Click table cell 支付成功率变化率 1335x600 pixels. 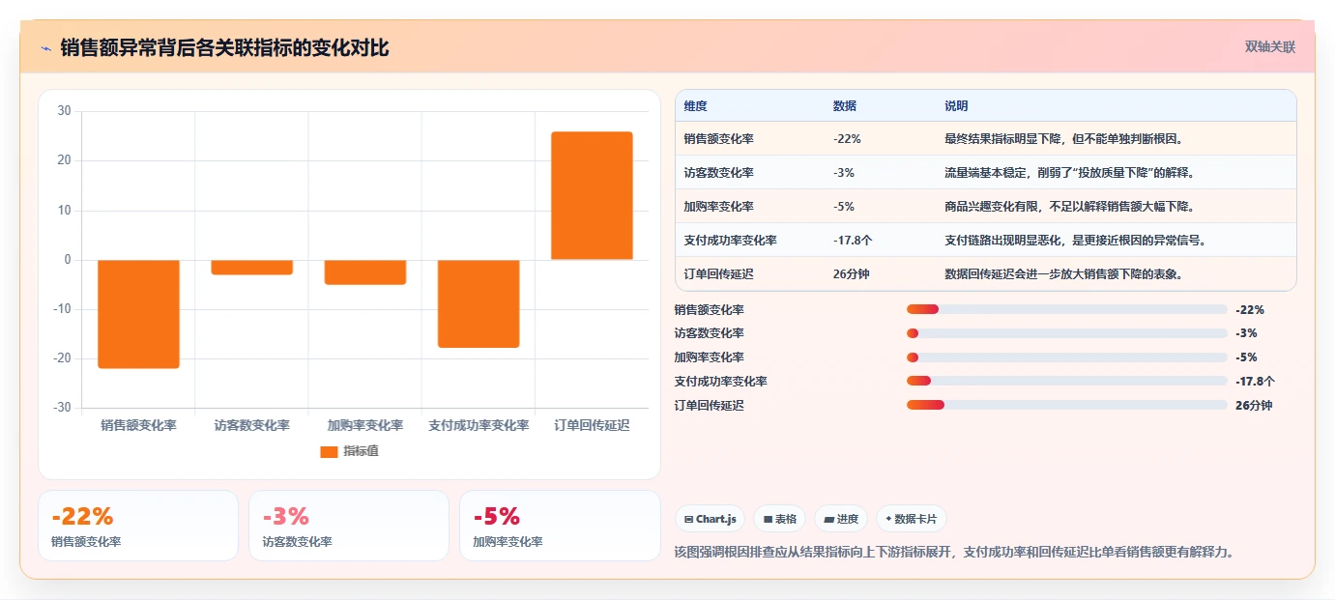click(730, 241)
